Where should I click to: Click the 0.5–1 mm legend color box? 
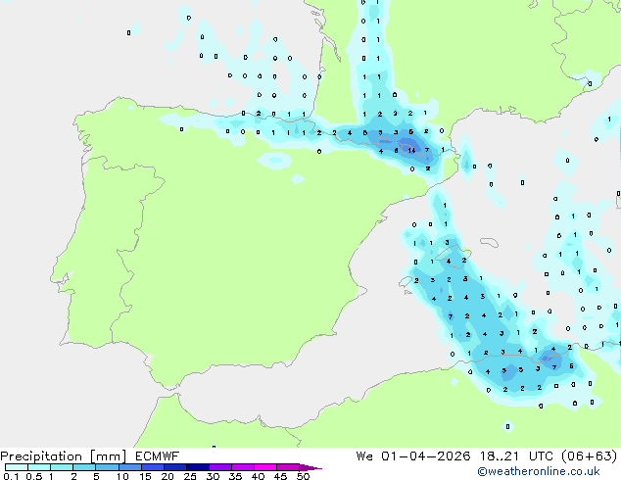click(x=39, y=467)
